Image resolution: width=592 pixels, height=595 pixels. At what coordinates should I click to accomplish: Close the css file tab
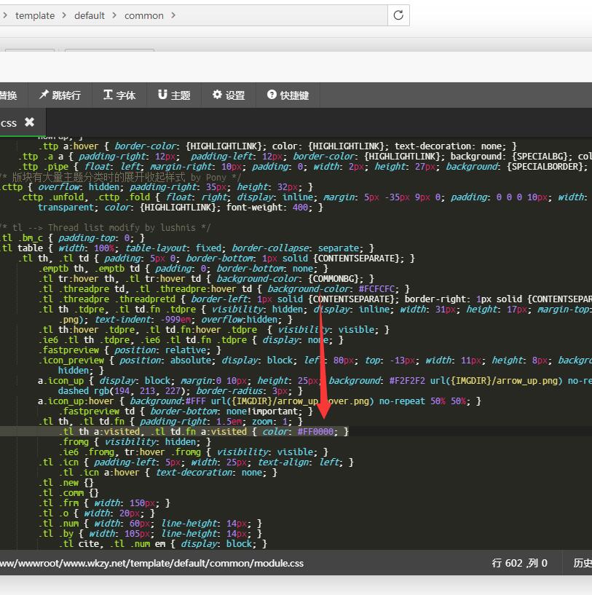click(29, 122)
